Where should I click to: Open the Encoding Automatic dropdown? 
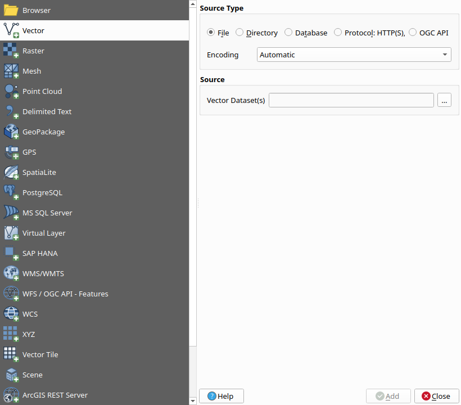(x=354, y=55)
